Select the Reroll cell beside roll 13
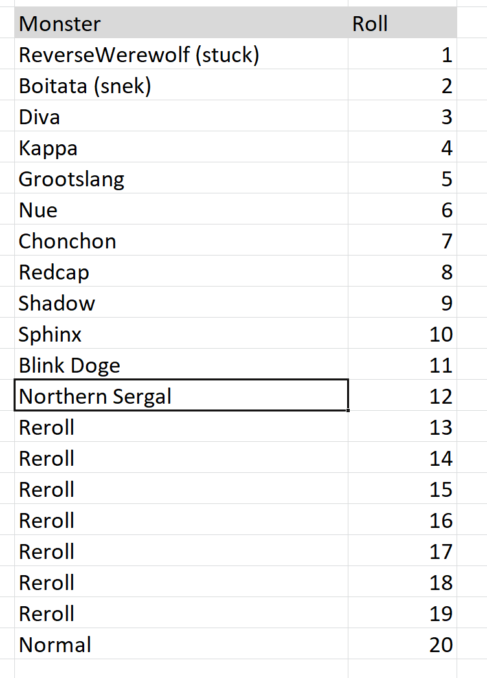Viewport: 487px width, 678px height. click(x=181, y=428)
